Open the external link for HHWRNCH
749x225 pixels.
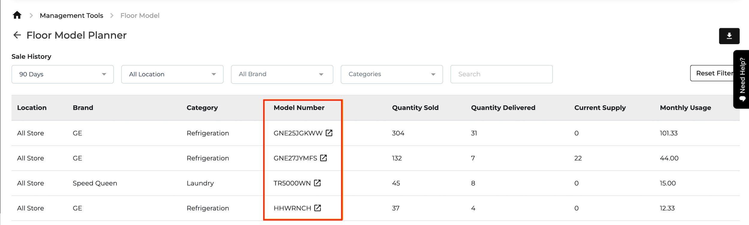[x=318, y=208]
